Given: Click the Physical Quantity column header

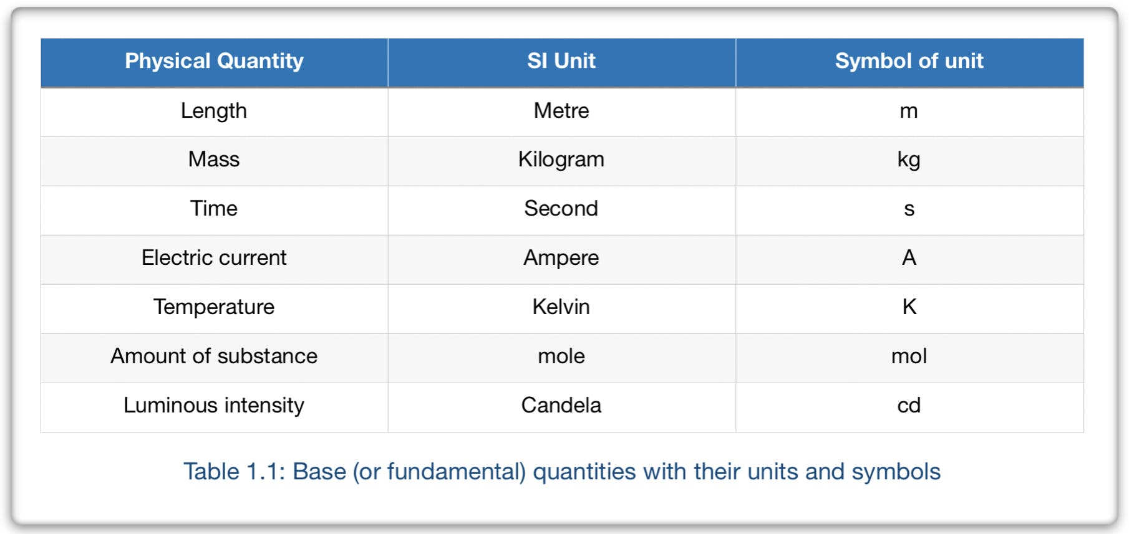Looking at the screenshot, I should [x=214, y=61].
